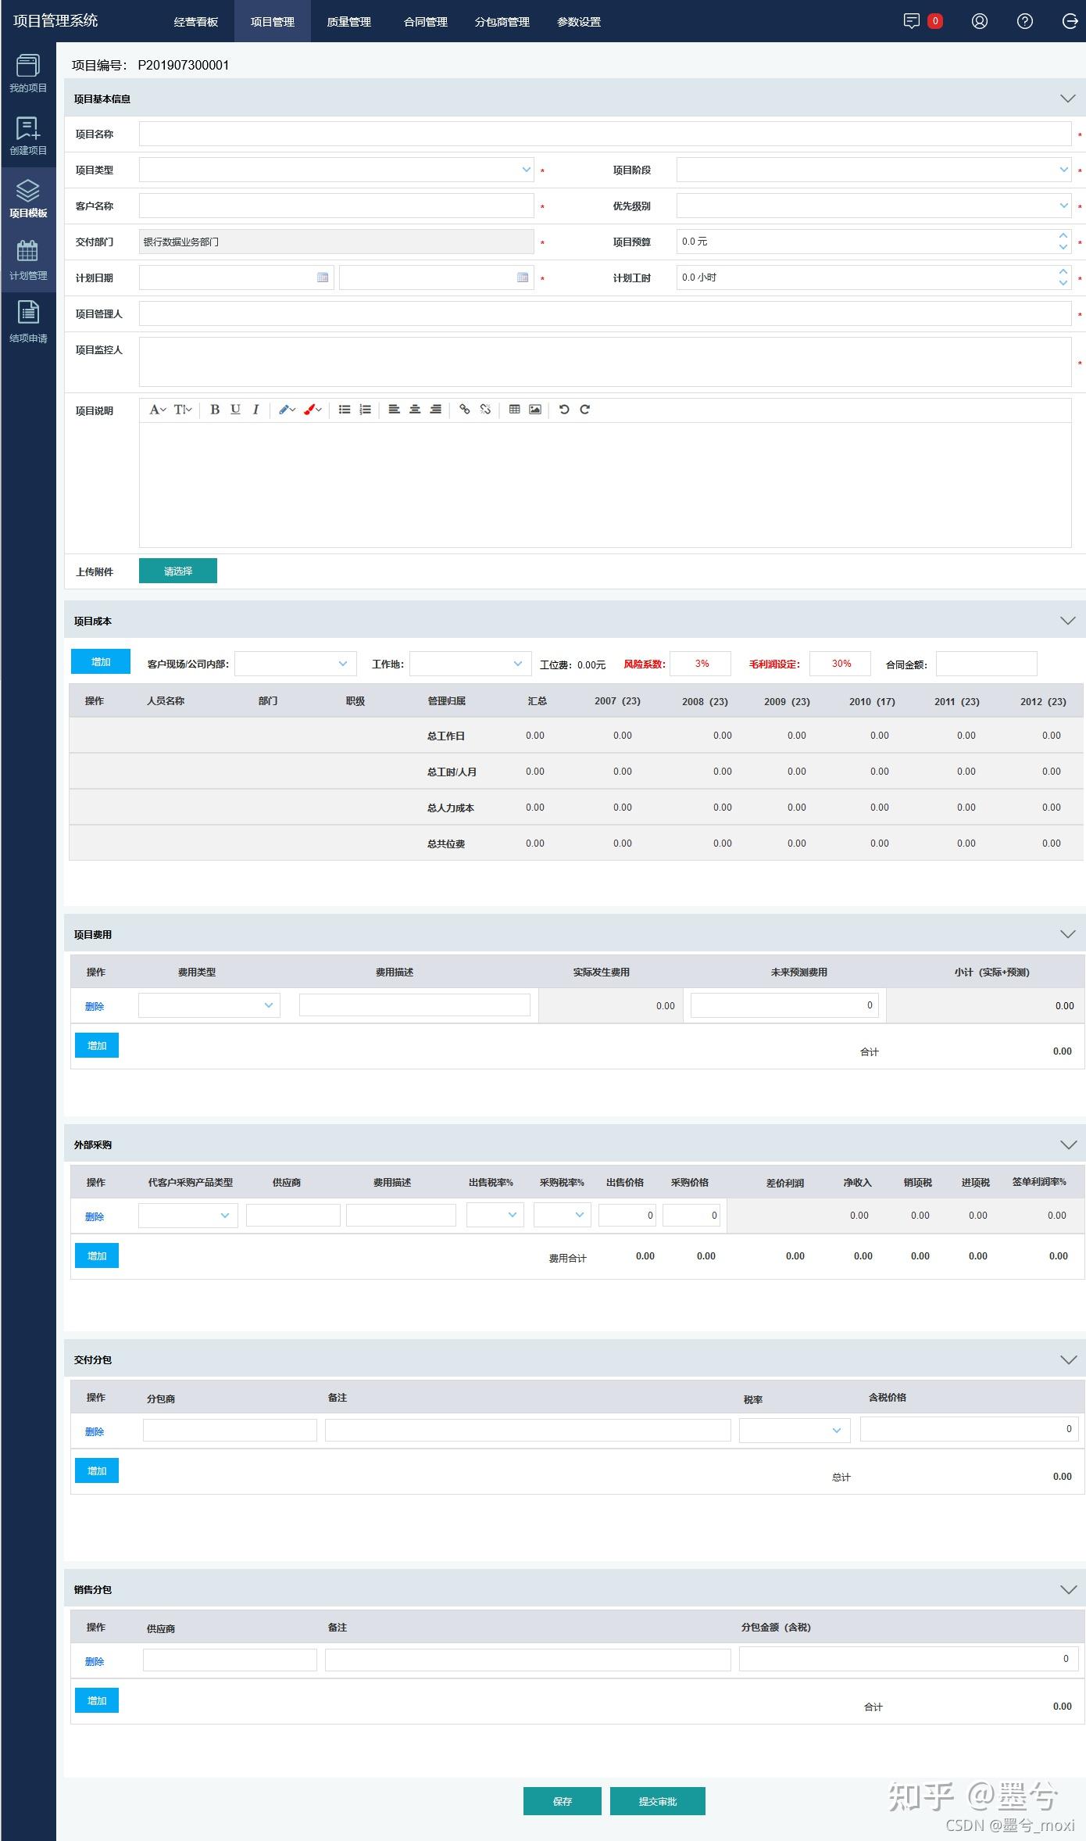Open the messages notification icon

pyautogui.click(x=912, y=21)
